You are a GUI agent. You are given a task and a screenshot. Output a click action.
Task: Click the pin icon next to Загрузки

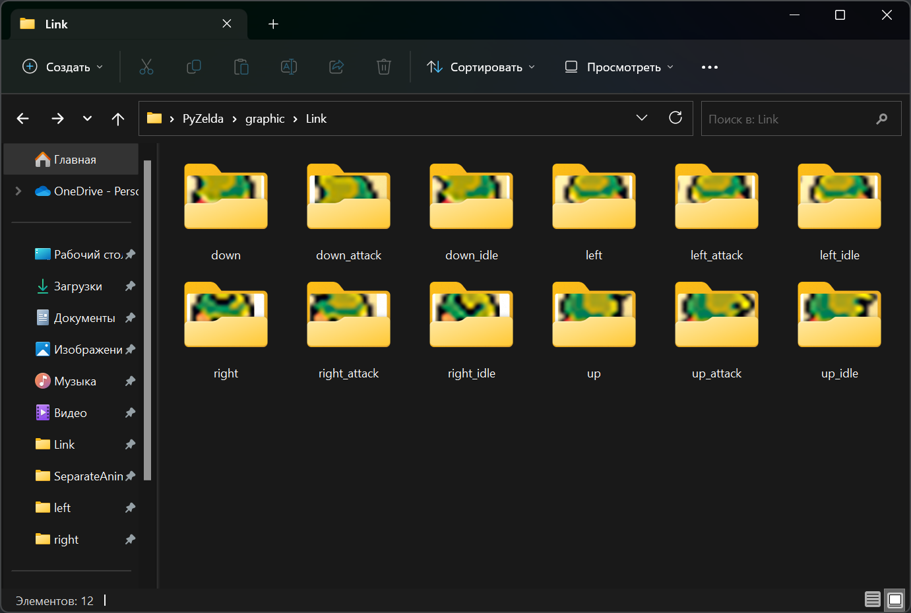(x=130, y=286)
